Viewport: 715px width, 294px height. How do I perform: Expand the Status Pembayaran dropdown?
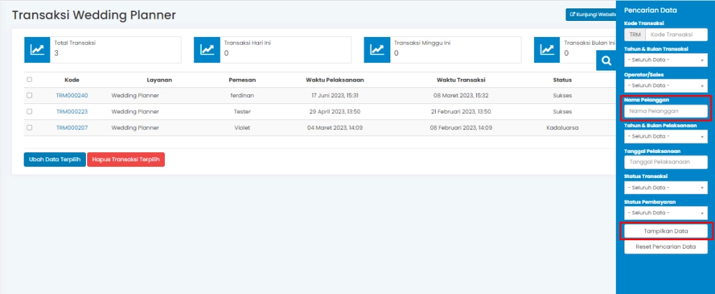tap(665, 212)
